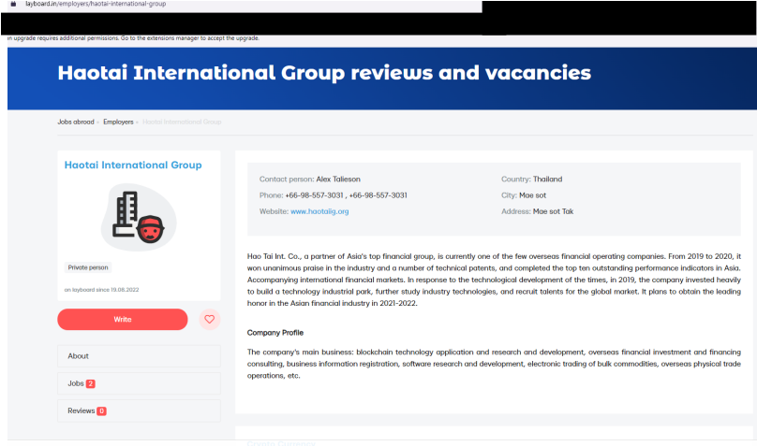
Task: Click the red Reviews count badge
Action: tap(101, 411)
